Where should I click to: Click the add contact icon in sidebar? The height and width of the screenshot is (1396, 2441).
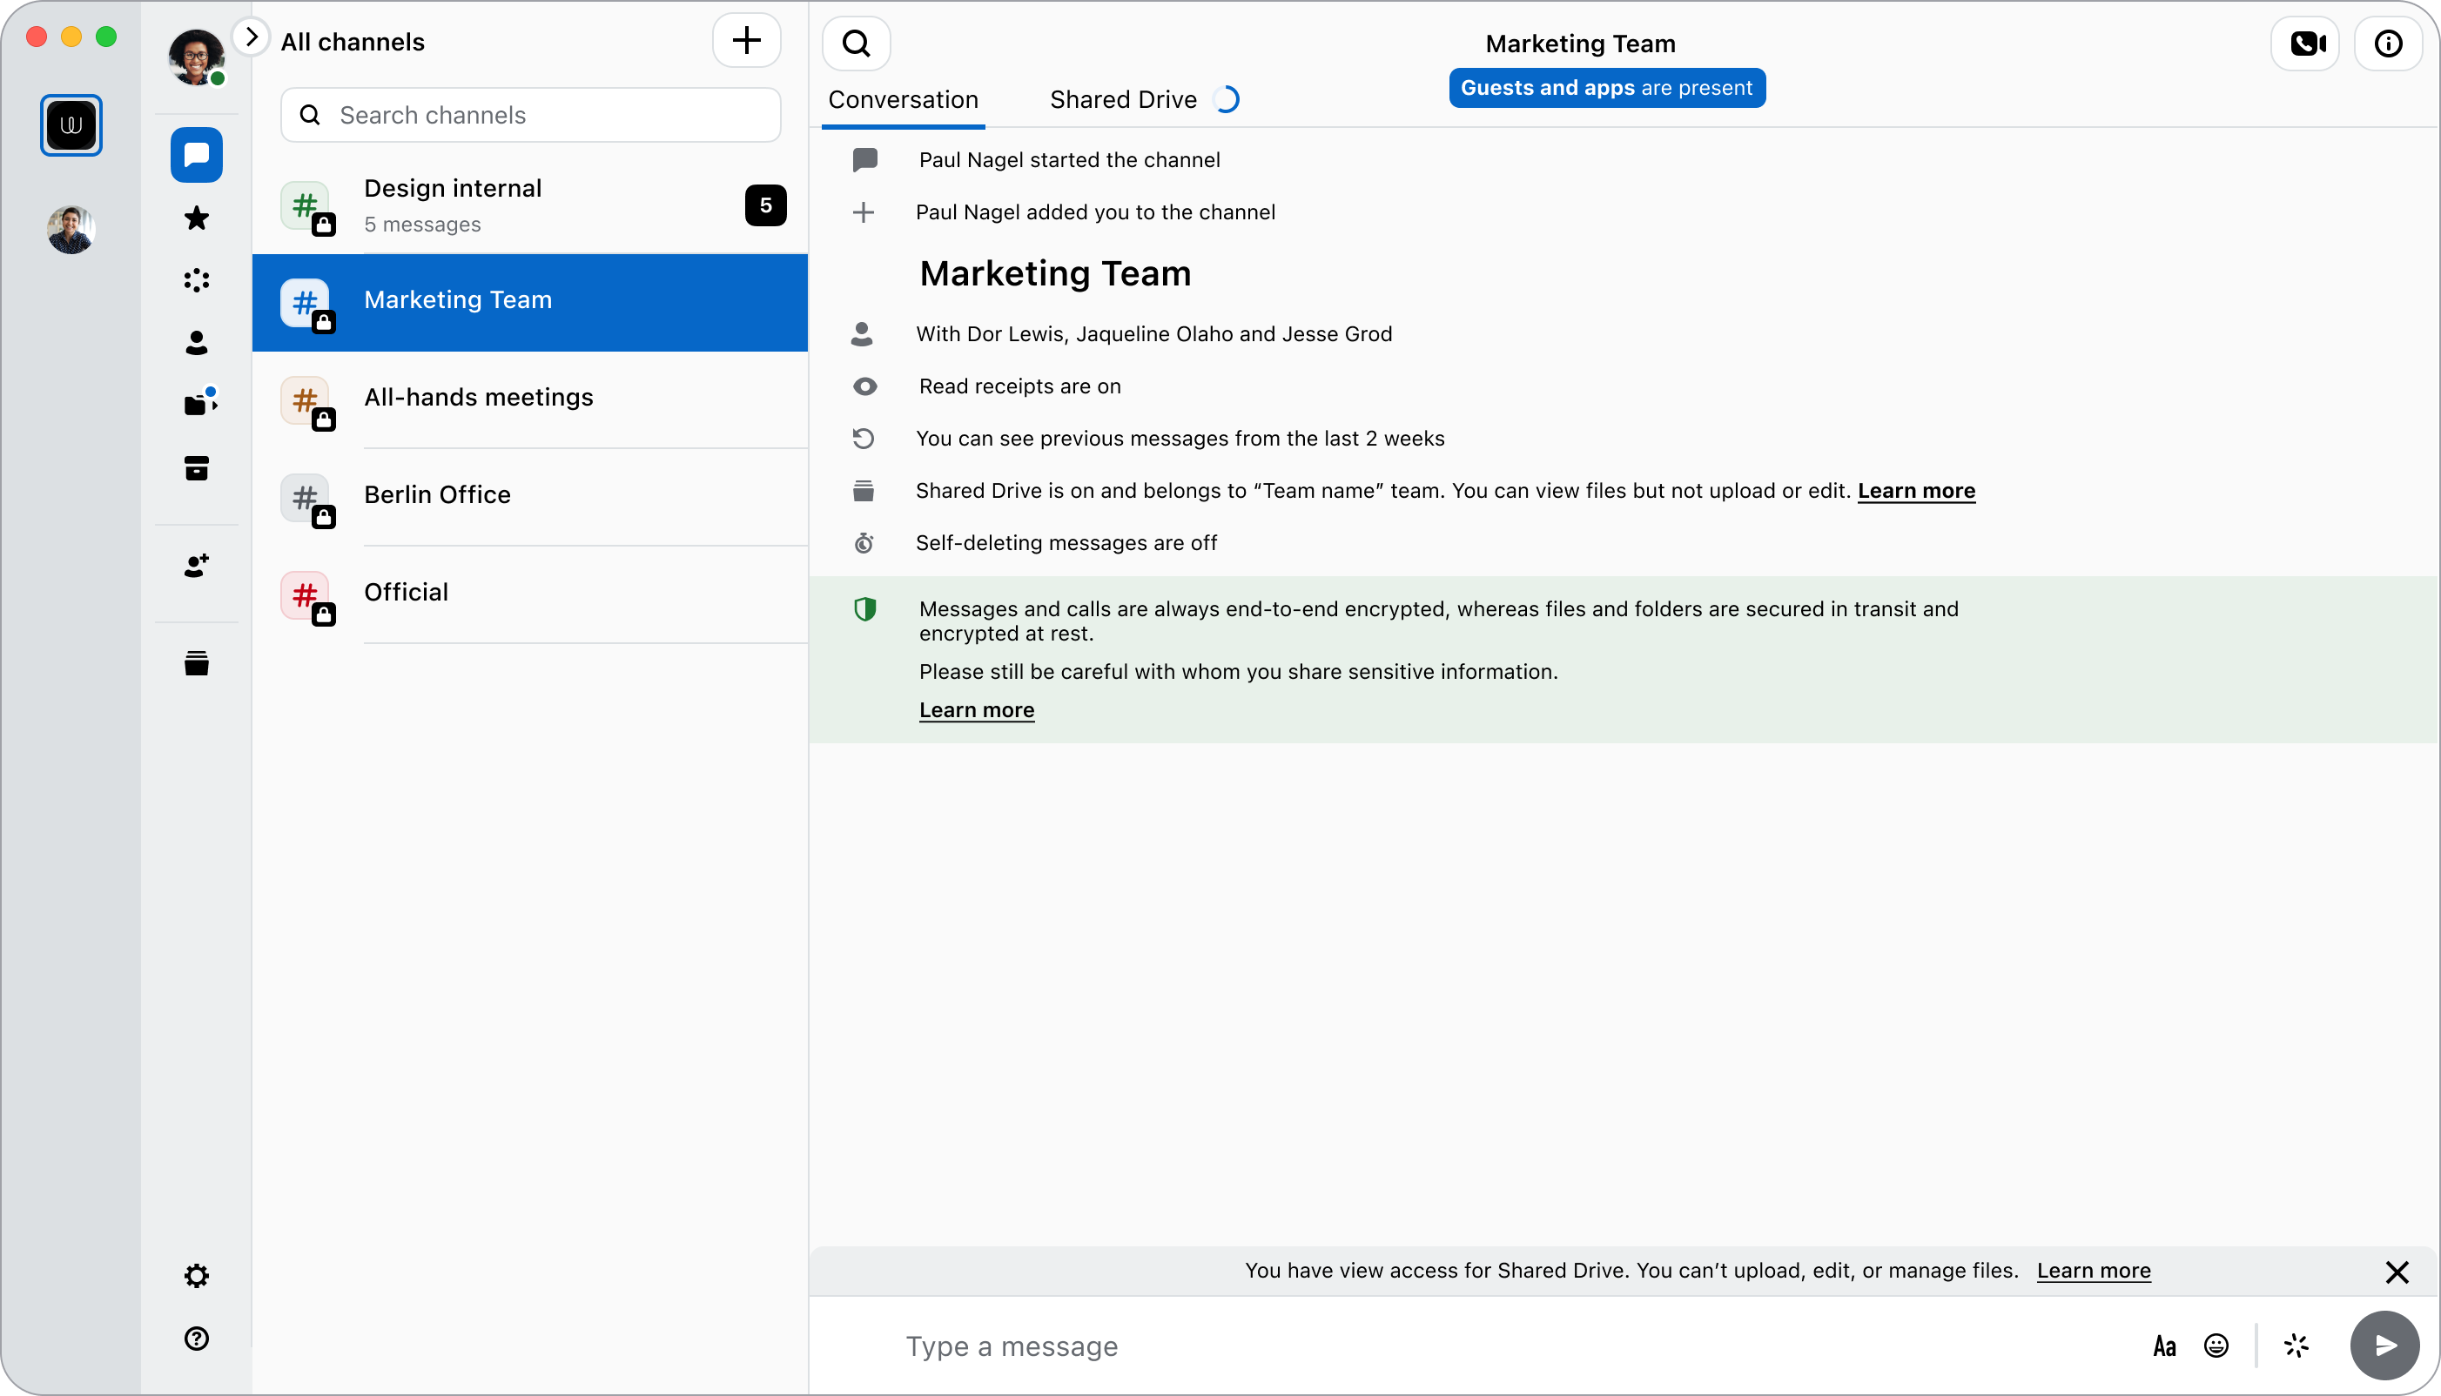pos(197,566)
